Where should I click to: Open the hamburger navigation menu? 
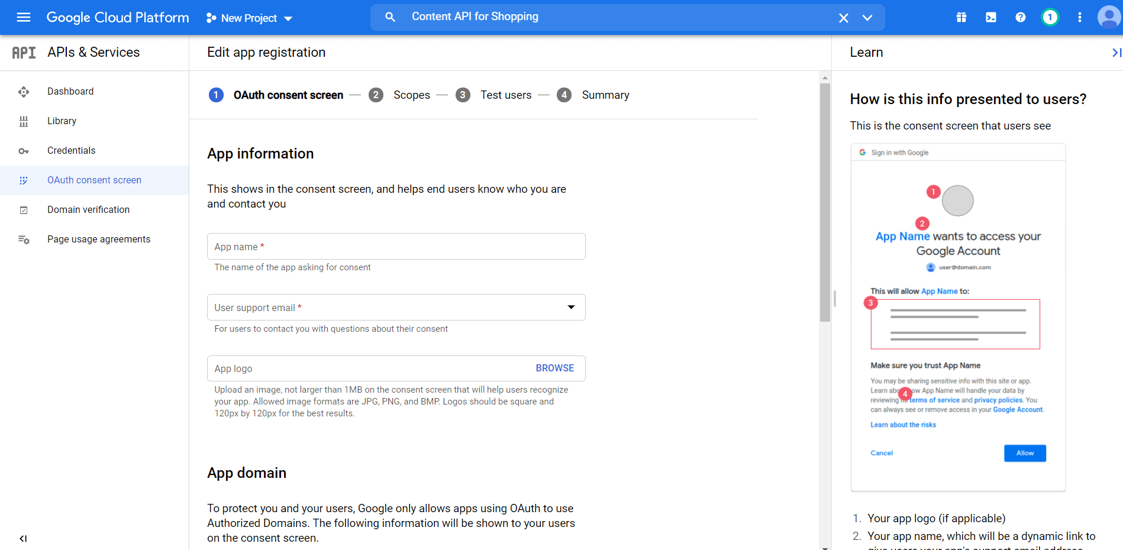pyautogui.click(x=24, y=17)
